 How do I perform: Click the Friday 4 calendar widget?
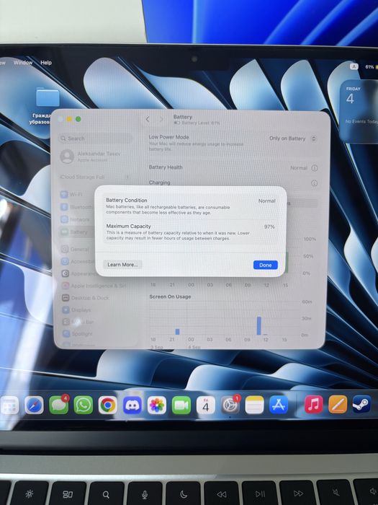(x=359, y=111)
